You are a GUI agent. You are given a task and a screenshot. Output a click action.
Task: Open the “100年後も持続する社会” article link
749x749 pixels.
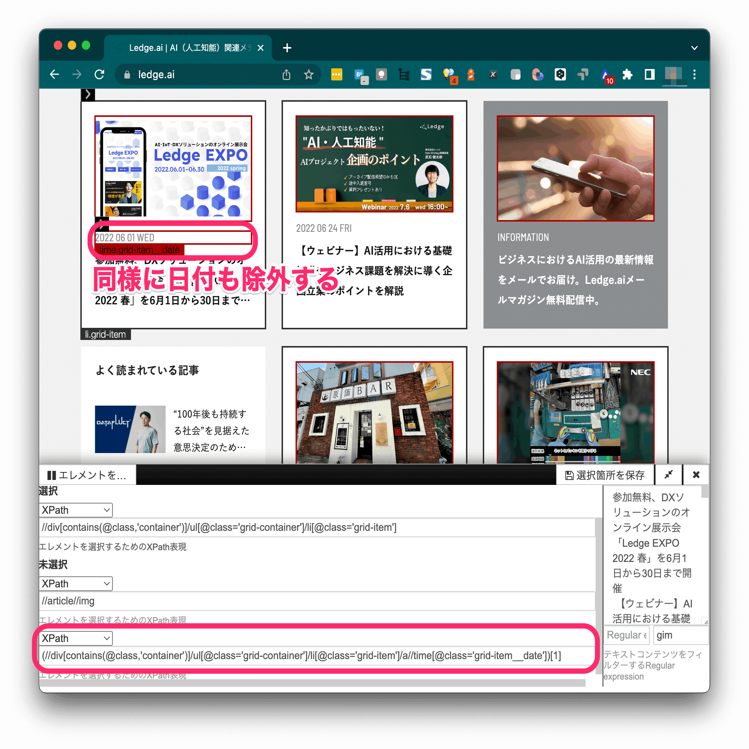pyautogui.click(x=212, y=430)
